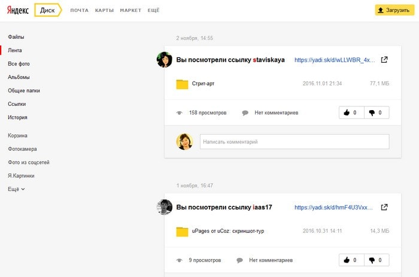Click iaas17's user avatar
Screen dimensions: 419x277
click(165, 207)
